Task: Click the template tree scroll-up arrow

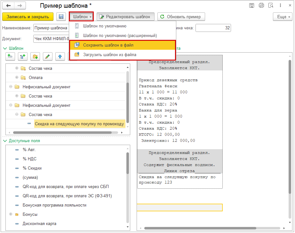Action: click(x=128, y=67)
